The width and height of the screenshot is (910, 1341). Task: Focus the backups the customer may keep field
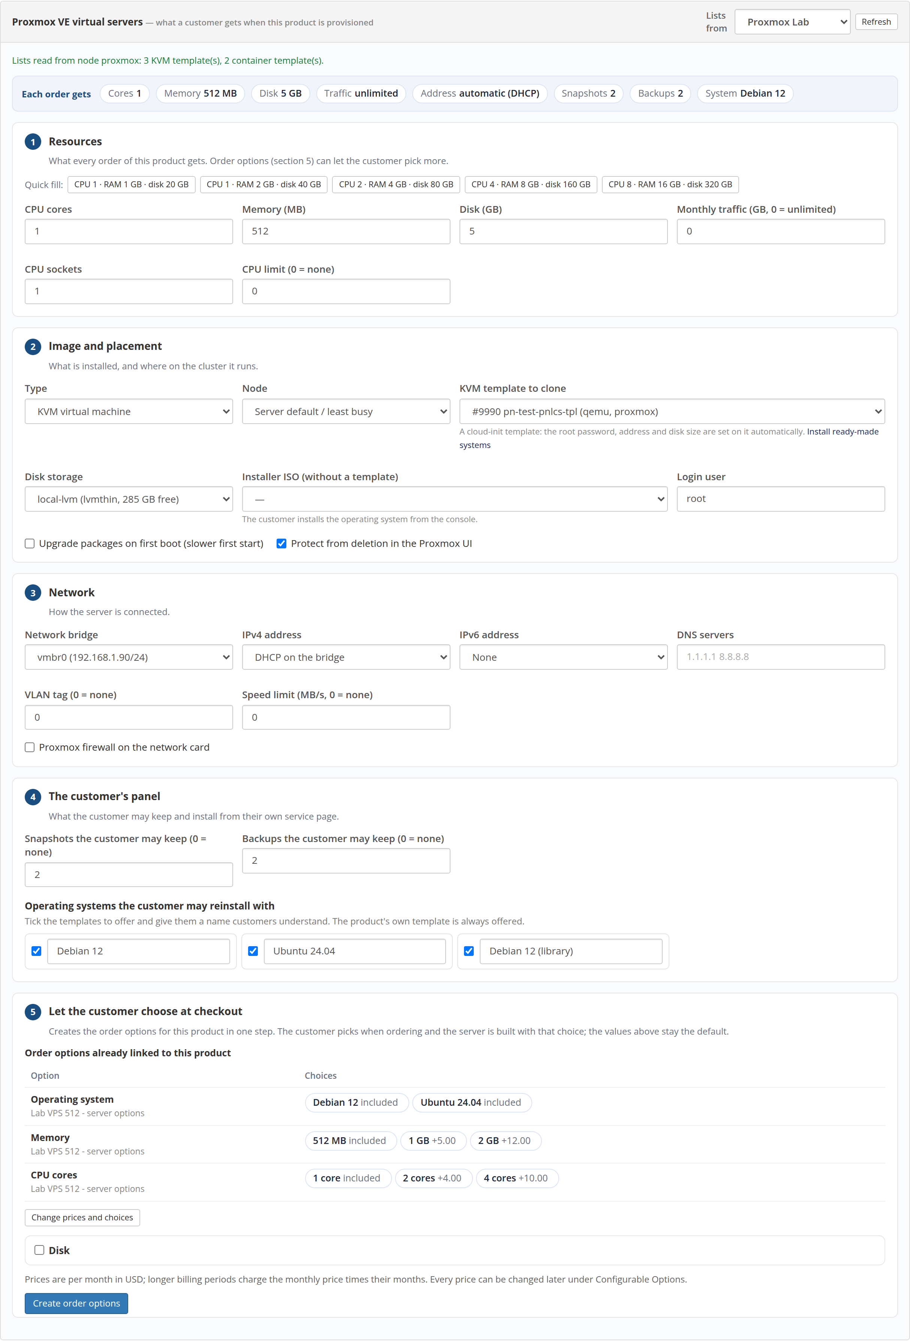coord(346,861)
